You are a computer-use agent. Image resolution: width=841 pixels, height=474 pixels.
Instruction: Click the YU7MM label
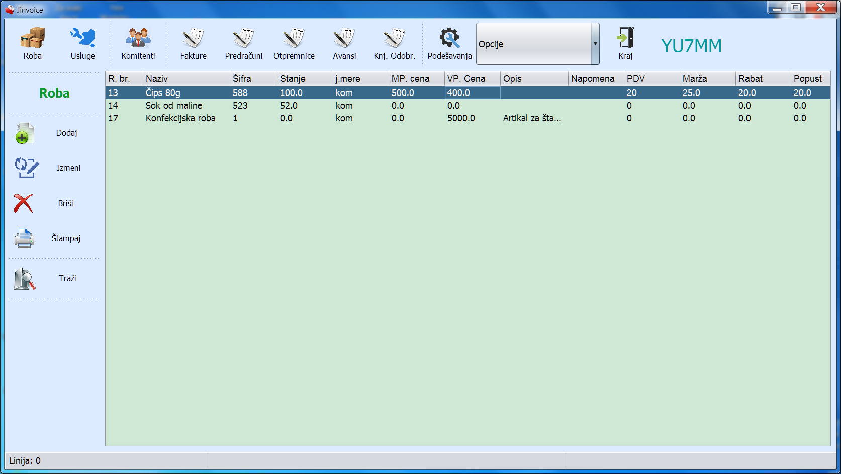click(x=692, y=46)
